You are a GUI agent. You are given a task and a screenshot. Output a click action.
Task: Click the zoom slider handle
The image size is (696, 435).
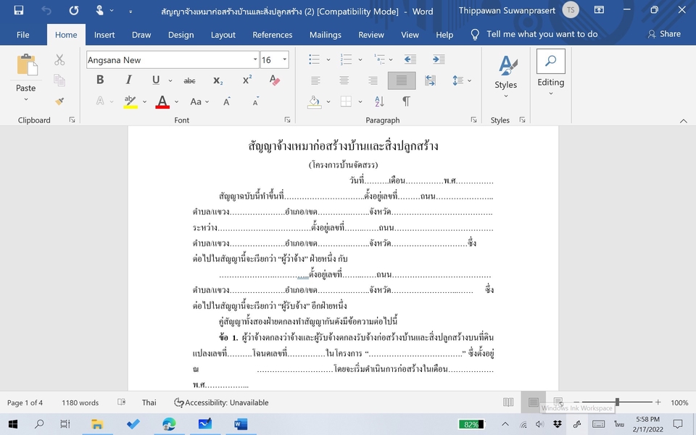click(x=617, y=402)
